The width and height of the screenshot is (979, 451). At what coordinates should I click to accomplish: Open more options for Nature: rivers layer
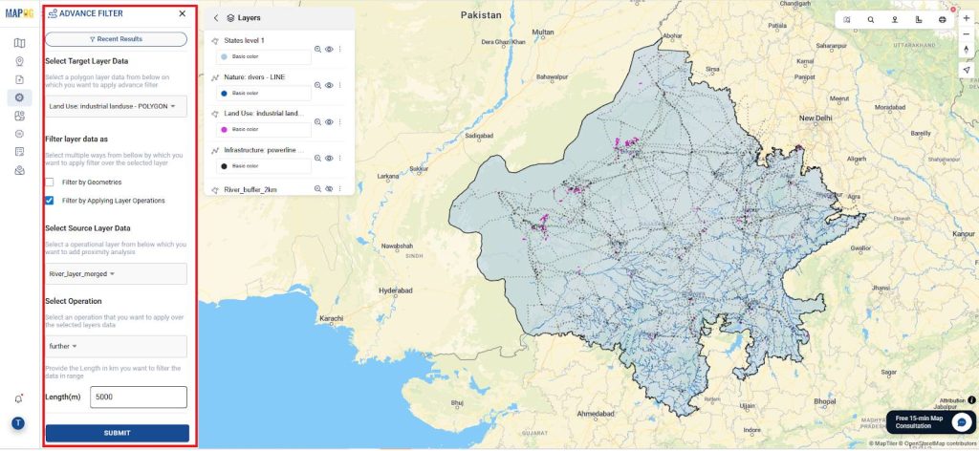tap(340, 85)
